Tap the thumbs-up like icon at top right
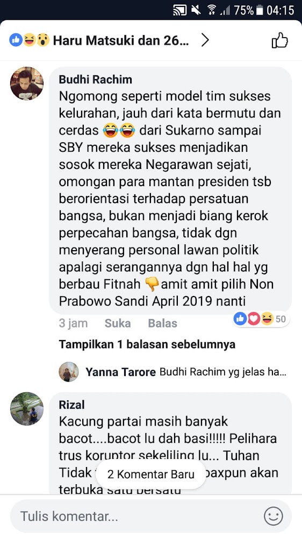Image resolution: width=302 pixels, height=538 pixels. [x=280, y=40]
